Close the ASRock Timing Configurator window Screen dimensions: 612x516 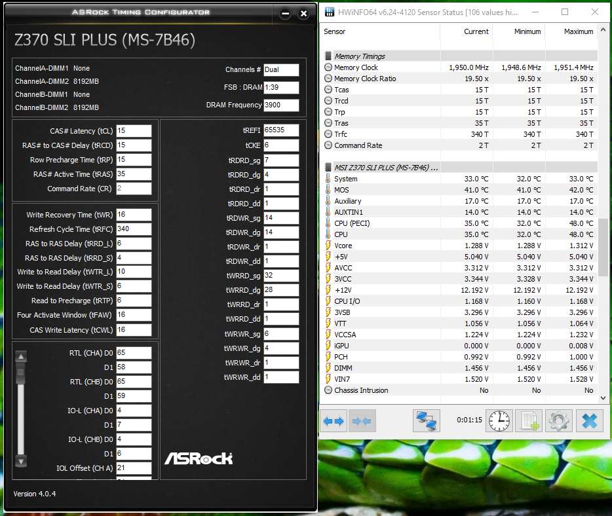pos(303,14)
